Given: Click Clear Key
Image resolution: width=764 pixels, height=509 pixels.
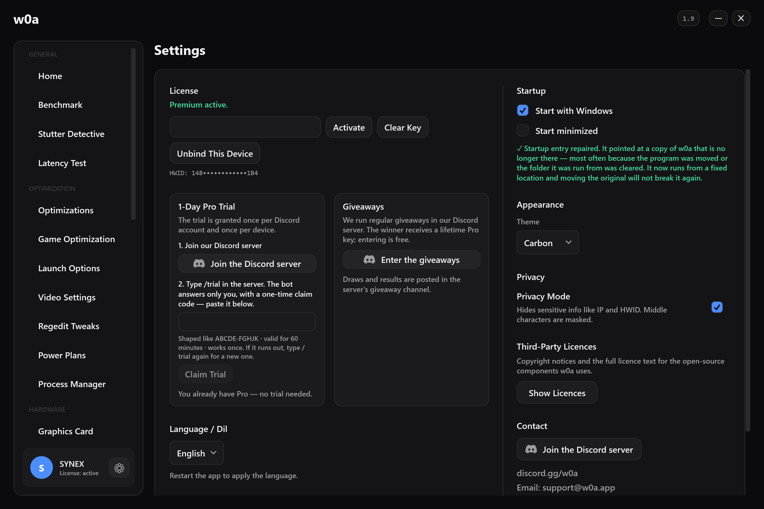Looking at the screenshot, I should point(402,127).
